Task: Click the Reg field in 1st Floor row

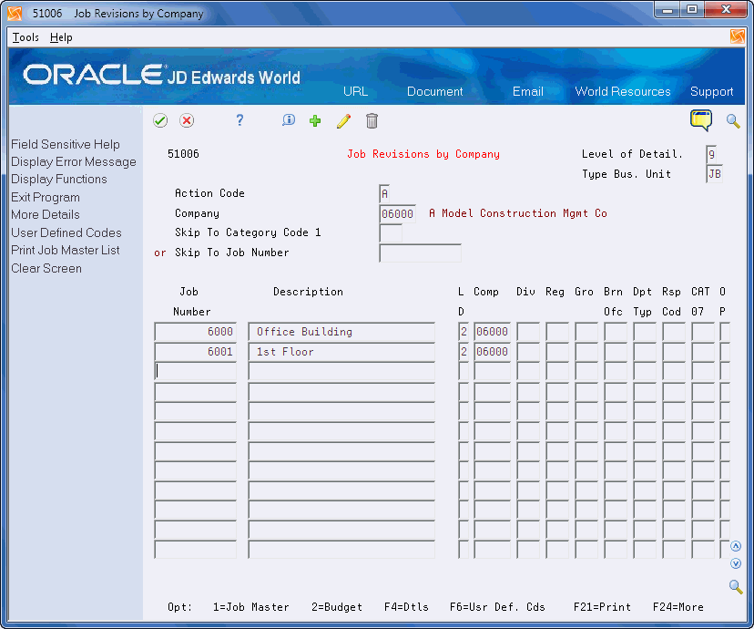Action: pyautogui.click(x=557, y=352)
